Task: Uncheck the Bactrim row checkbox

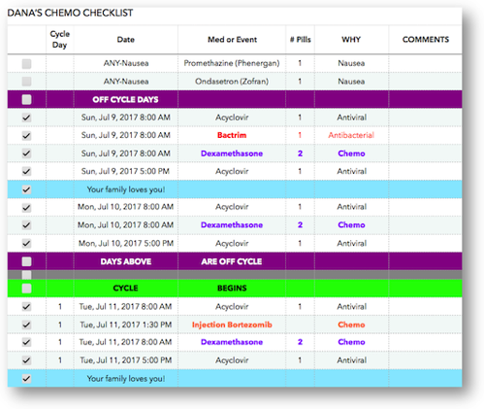Action: [x=26, y=135]
